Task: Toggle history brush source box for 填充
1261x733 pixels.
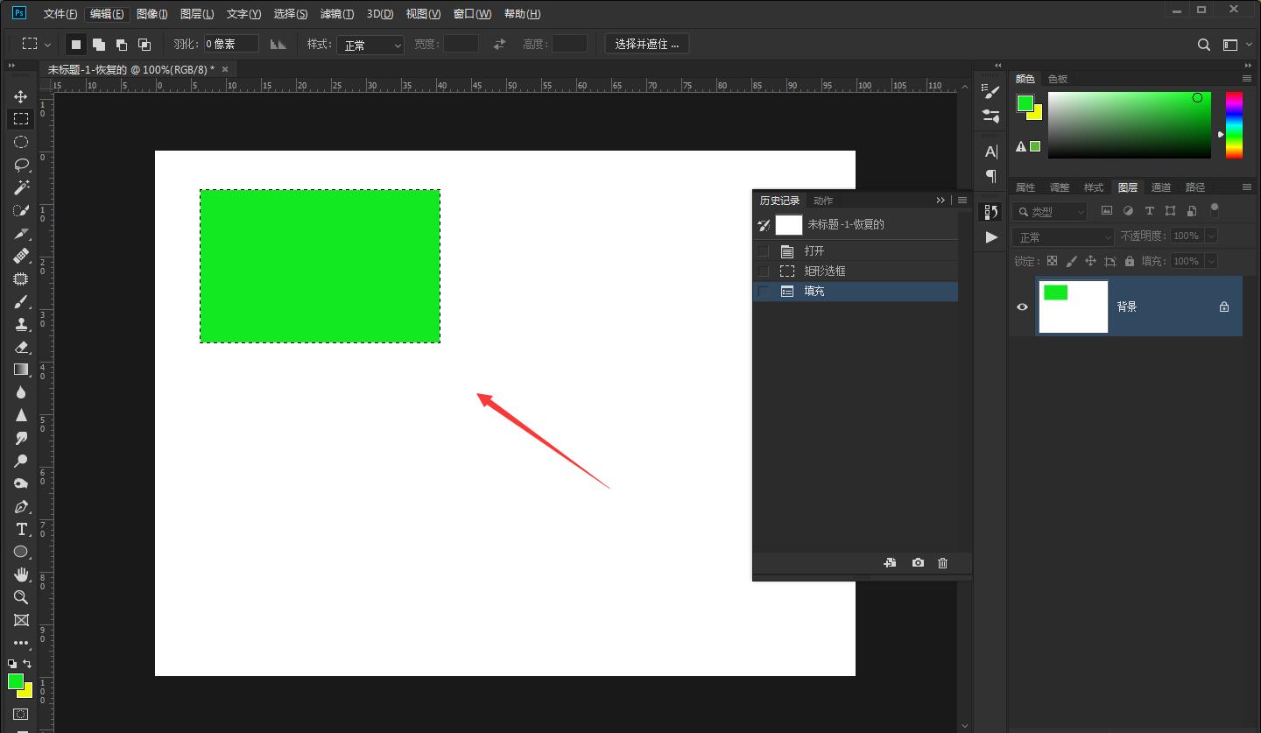Action: click(x=764, y=291)
